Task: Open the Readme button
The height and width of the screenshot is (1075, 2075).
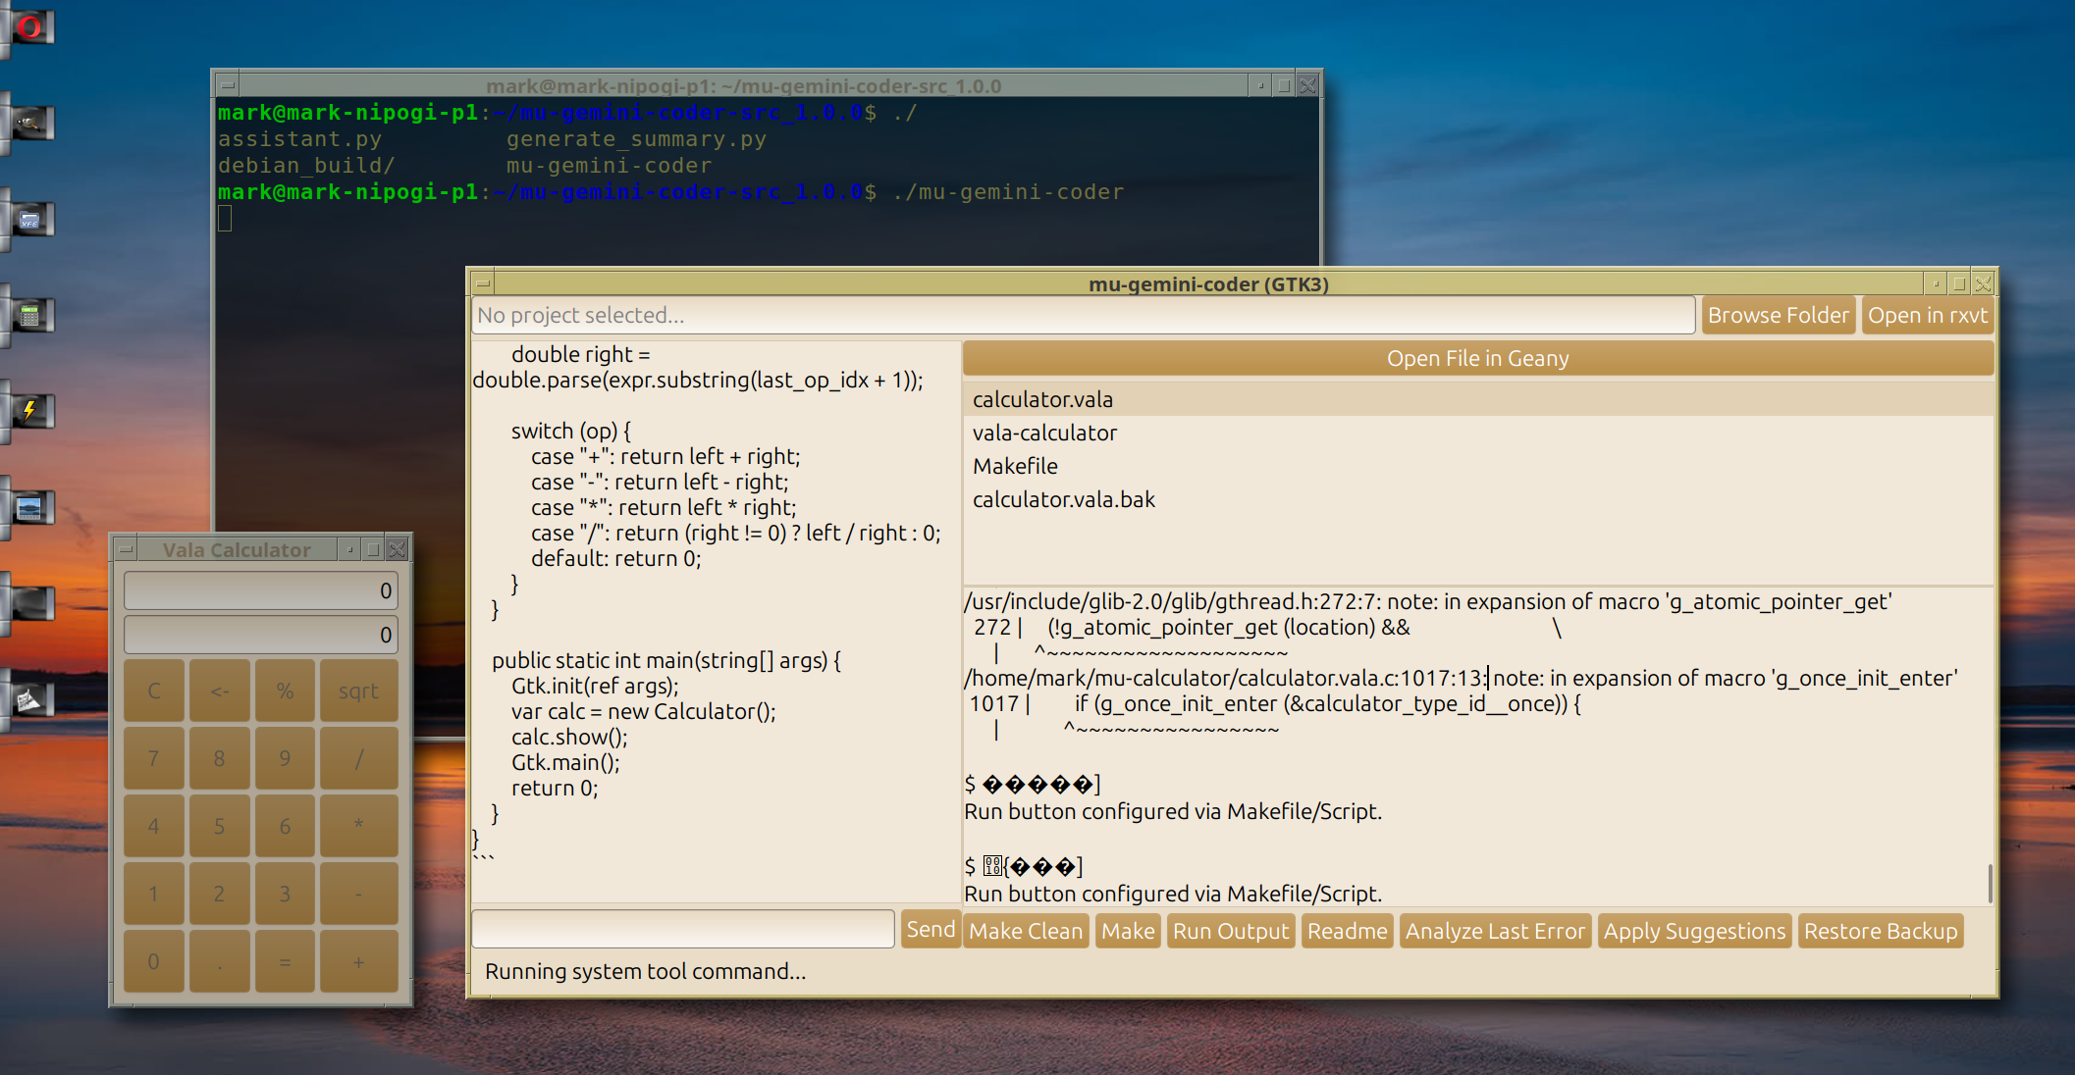Action: point(1347,931)
